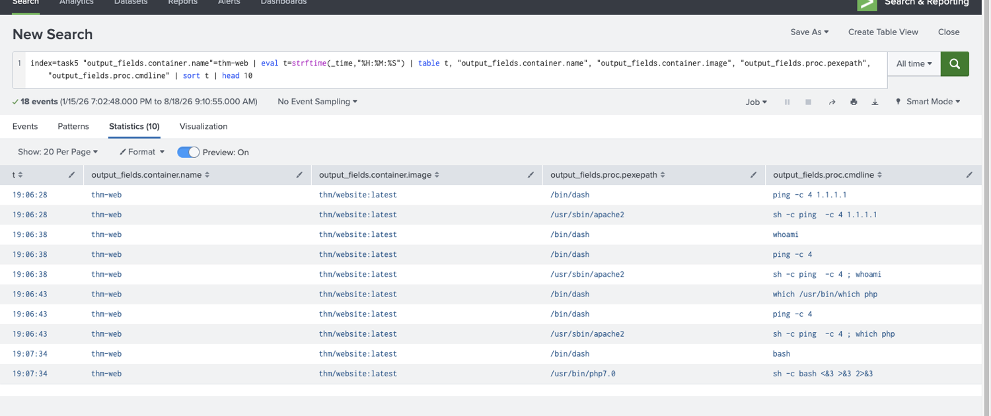This screenshot has height=416, width=991.
Task: Open the All time range picker
Action: point(914,64)
